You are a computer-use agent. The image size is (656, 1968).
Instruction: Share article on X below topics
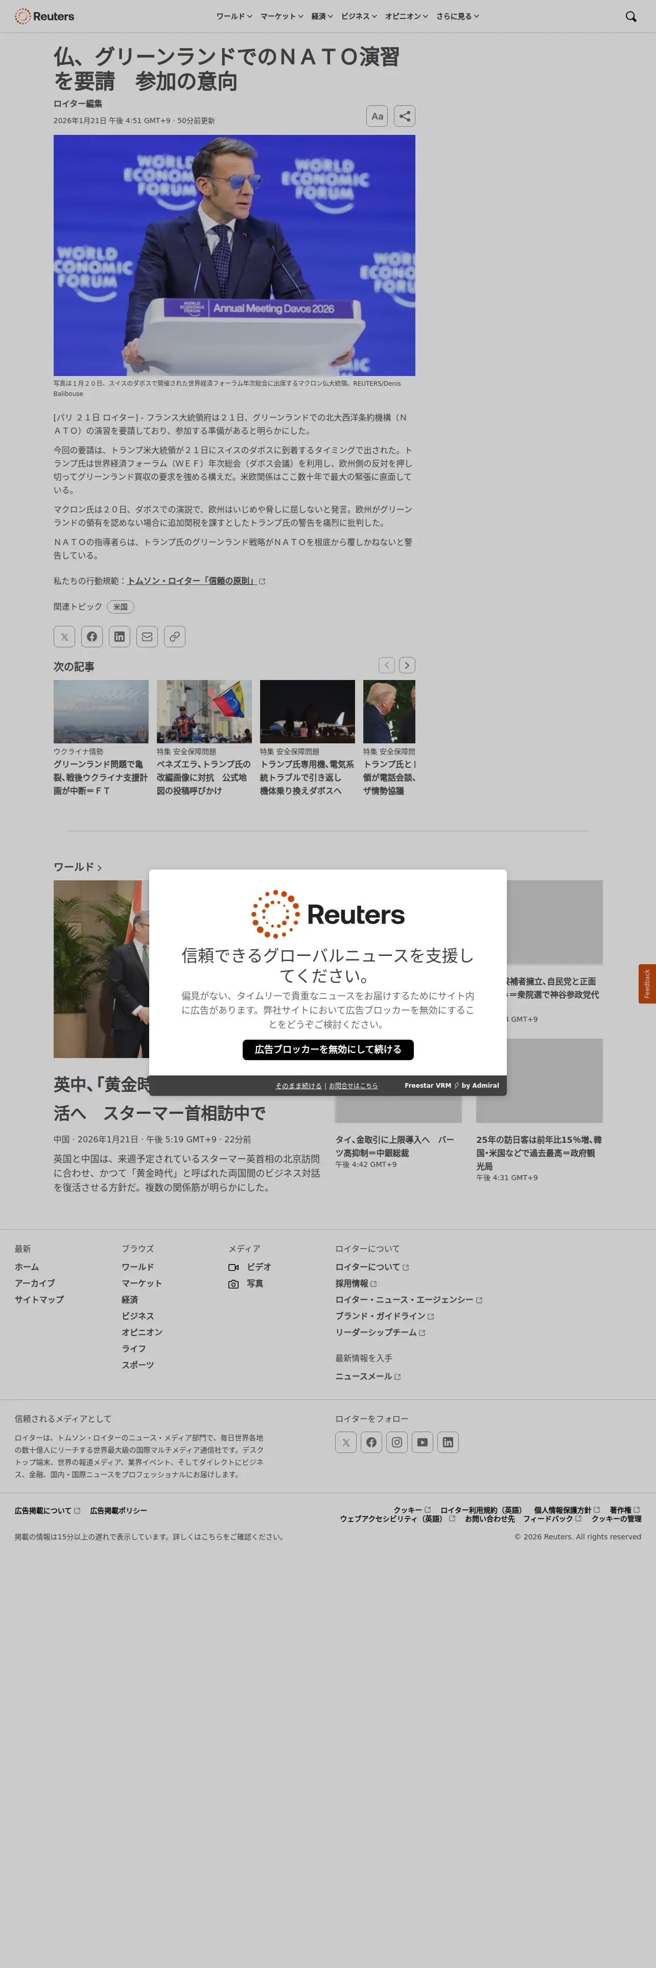[x=64, y=637]
